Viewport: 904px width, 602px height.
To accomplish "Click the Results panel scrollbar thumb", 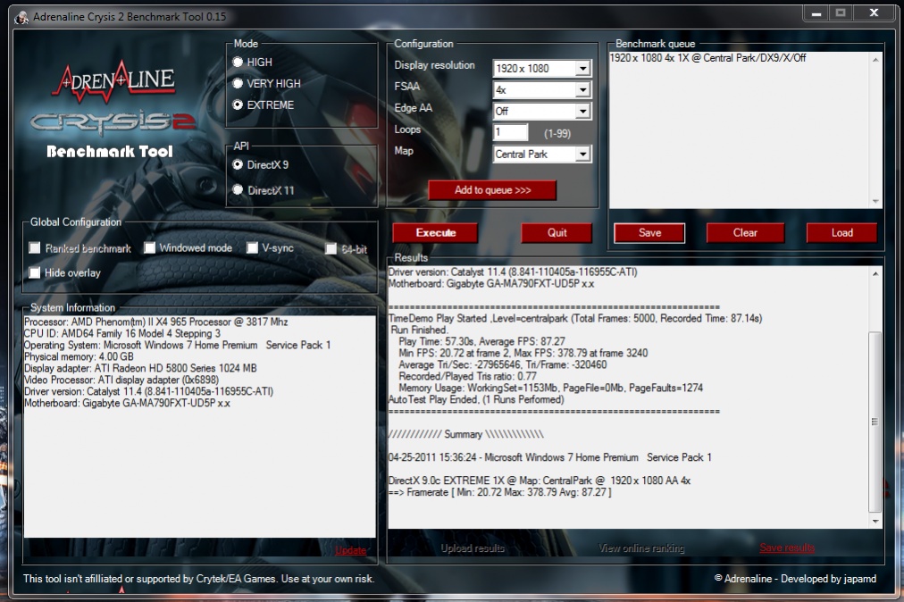I will pyautogui.click(x=875, y=422).
